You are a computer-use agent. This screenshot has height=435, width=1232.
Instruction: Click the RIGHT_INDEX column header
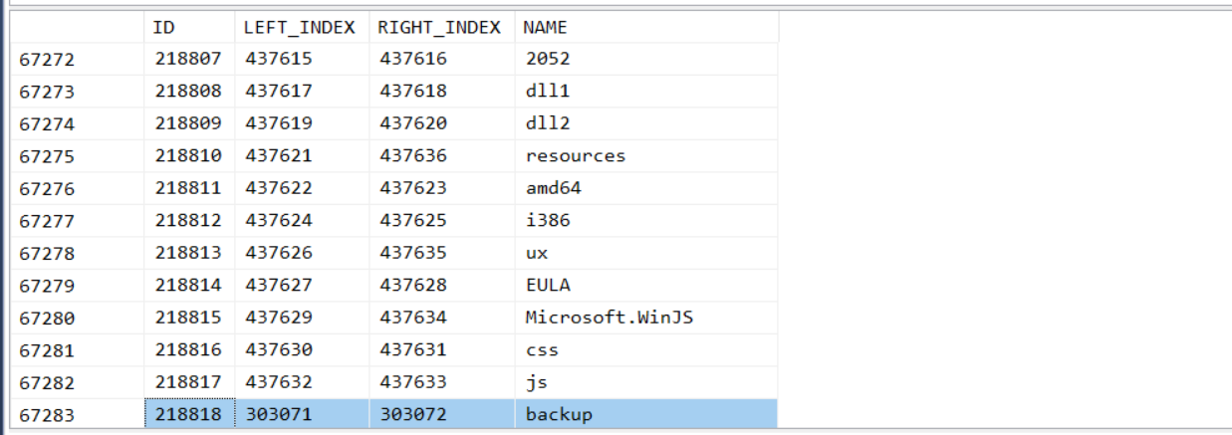point(439,28)
